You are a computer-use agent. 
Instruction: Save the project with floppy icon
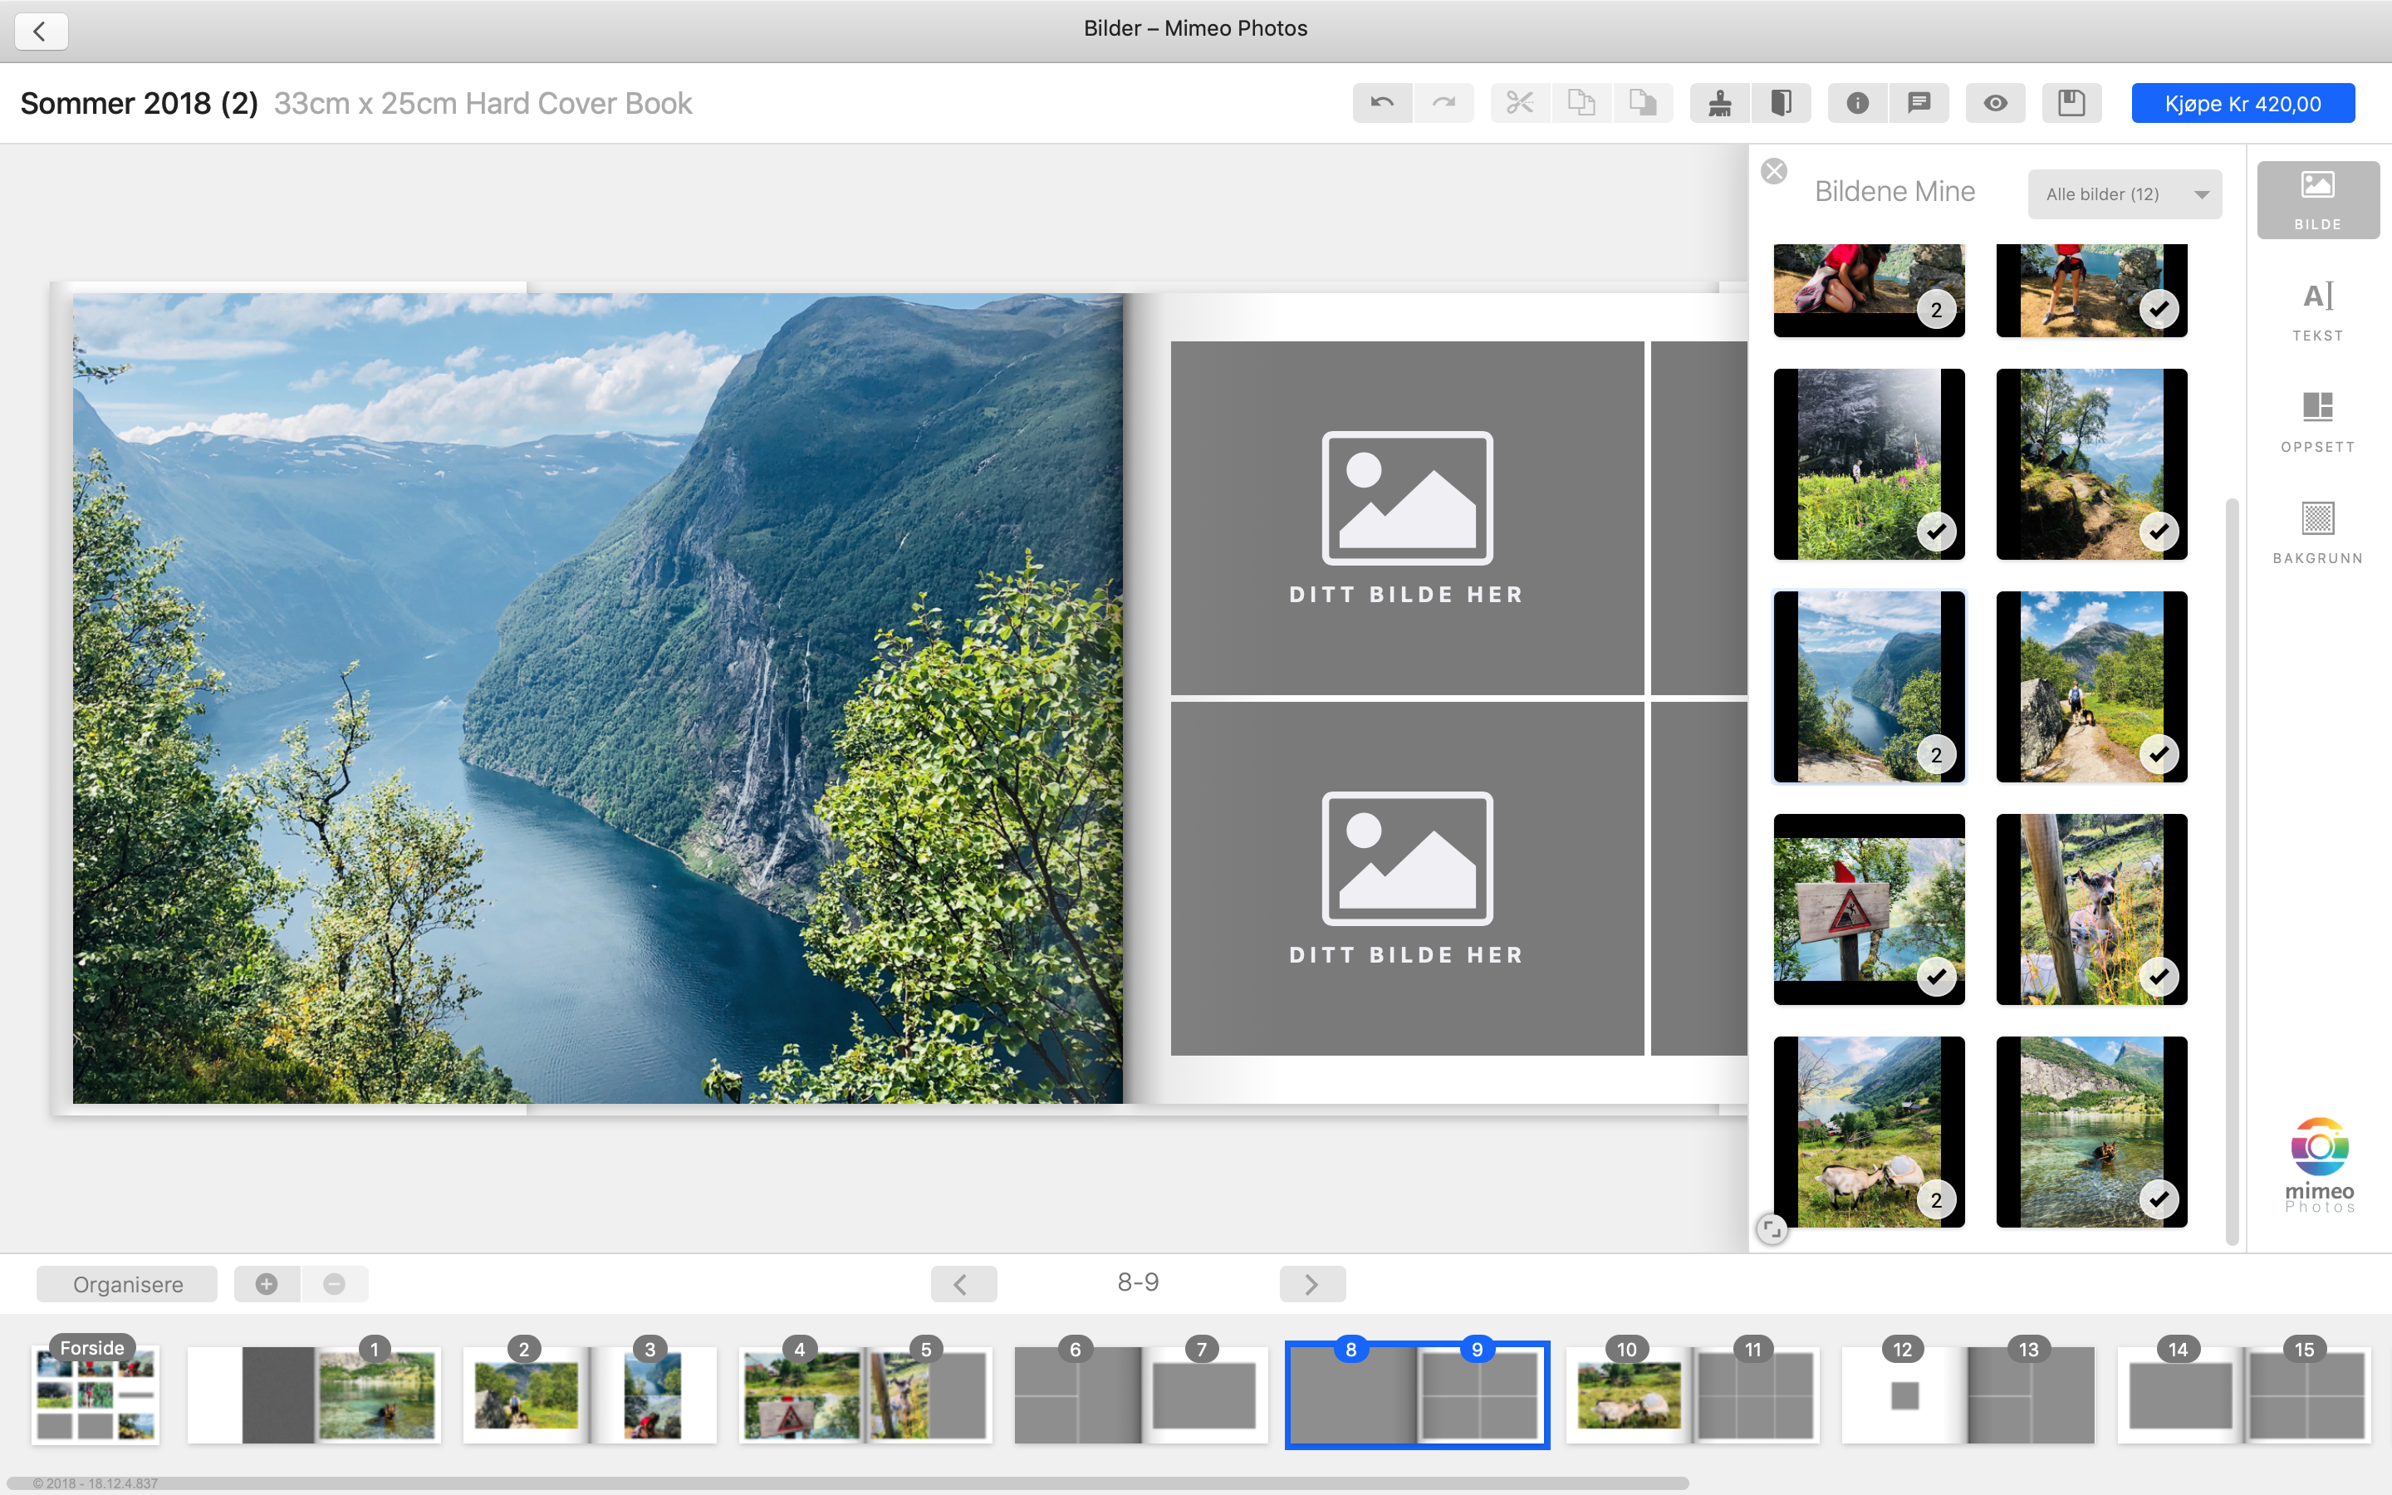2071,103
